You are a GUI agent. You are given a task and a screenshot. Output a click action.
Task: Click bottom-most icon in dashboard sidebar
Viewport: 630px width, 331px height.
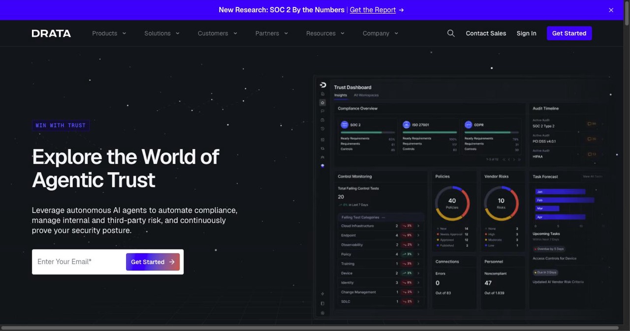(322, 313)
